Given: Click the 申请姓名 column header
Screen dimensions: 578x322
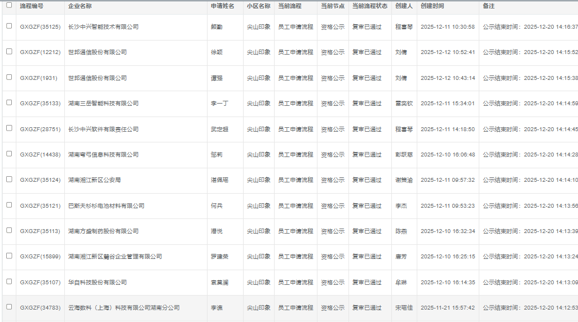Looking at the screenshot, I should pos(222,6).
